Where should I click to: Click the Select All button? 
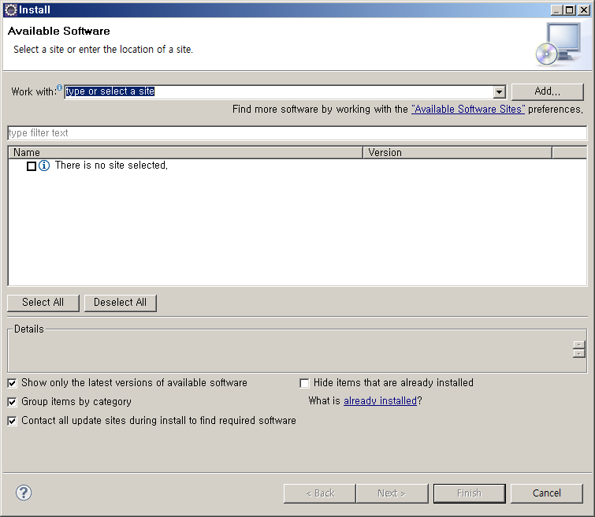[43, 303]
